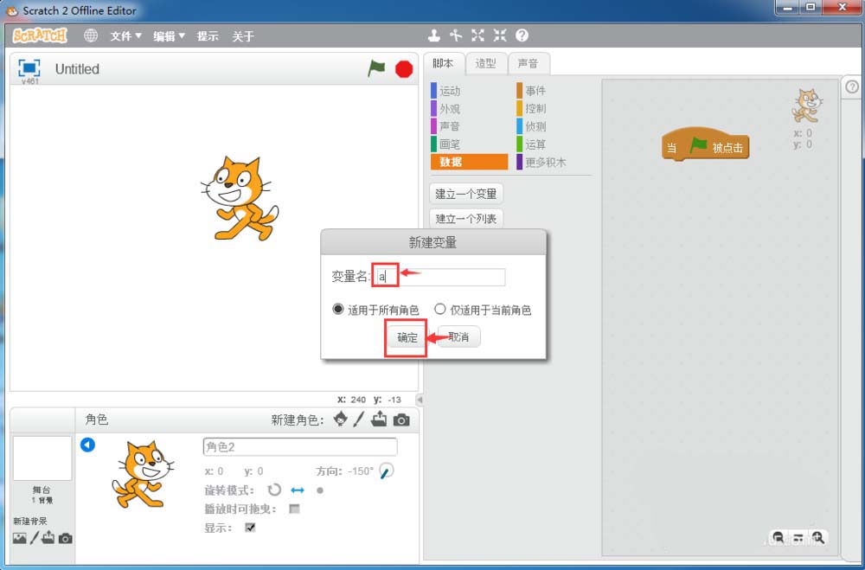Click the 建立一个列表 button
The height and width of the screenshot is (570, 865).
click(x=466, y=219)
